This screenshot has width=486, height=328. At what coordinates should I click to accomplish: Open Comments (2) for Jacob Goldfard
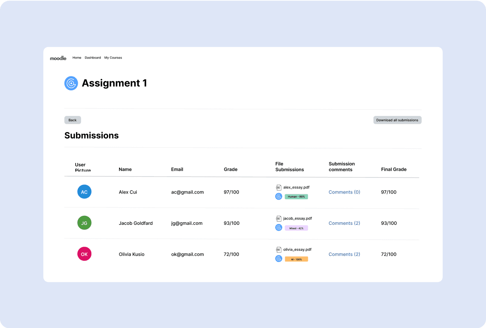(x=344, y=223)
